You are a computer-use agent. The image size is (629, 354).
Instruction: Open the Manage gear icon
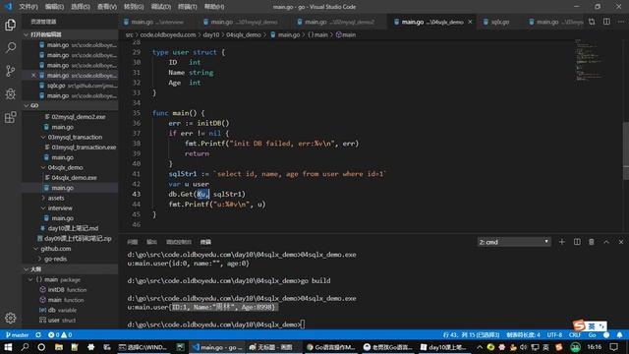(11, 318)
